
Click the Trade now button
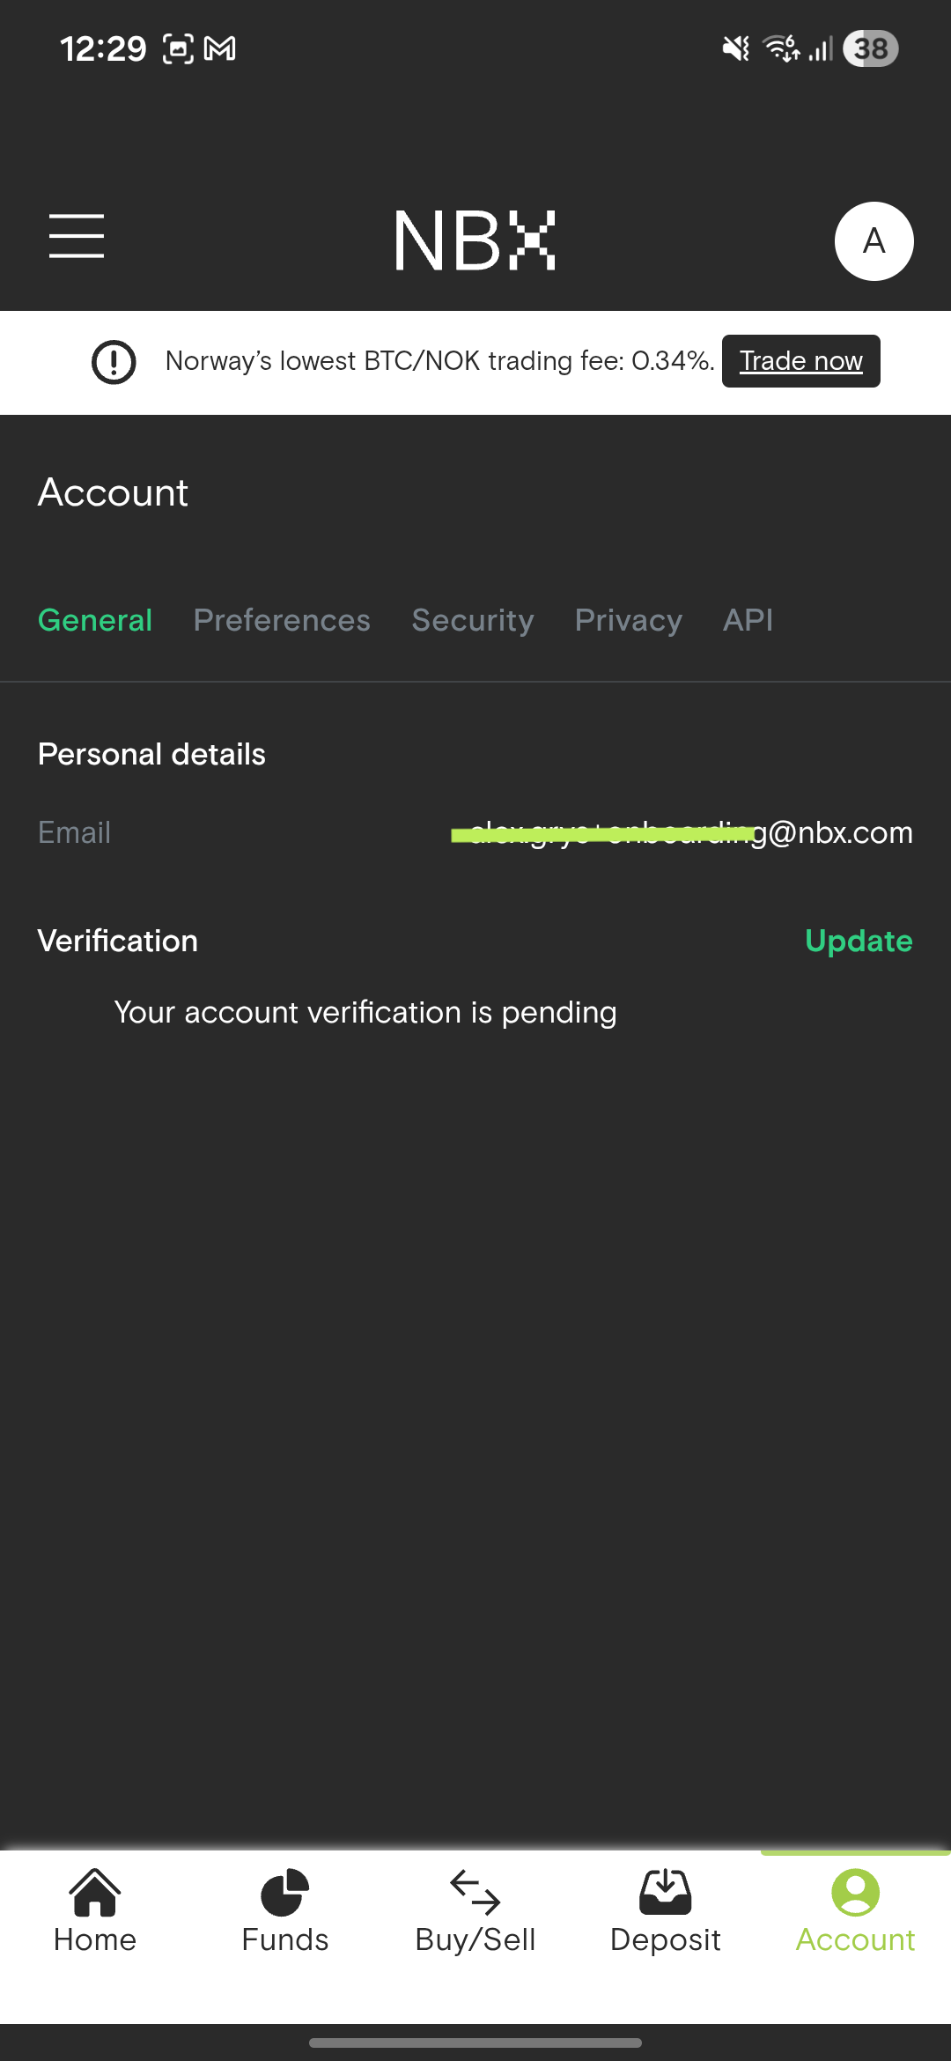tap(801, 361)
